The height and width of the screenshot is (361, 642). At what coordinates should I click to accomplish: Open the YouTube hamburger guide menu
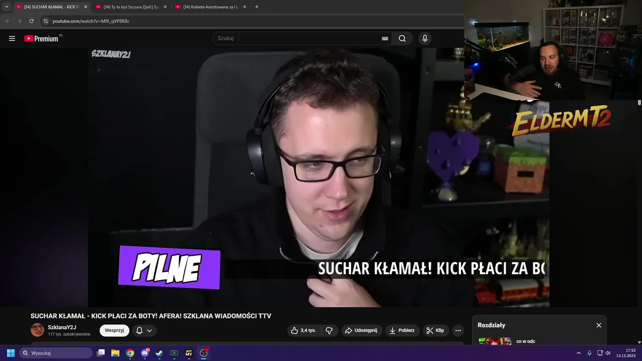click(x=12, y=39)
